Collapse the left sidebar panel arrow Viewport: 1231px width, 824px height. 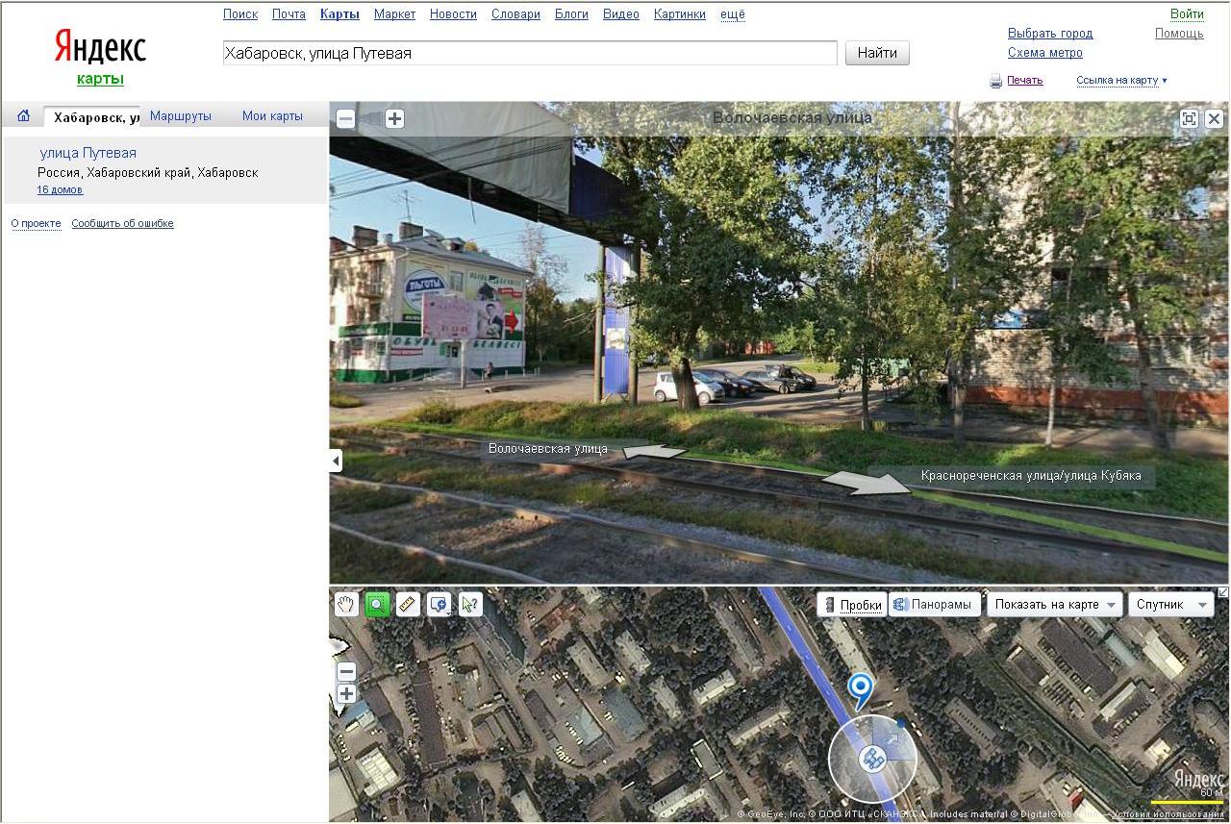click(x=336, y=462)
